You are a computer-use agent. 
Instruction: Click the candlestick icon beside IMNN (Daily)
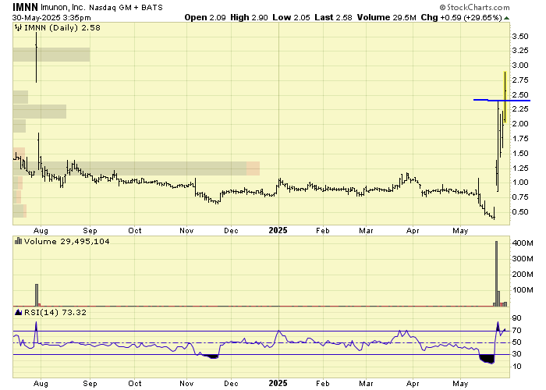tap(18, 27)
